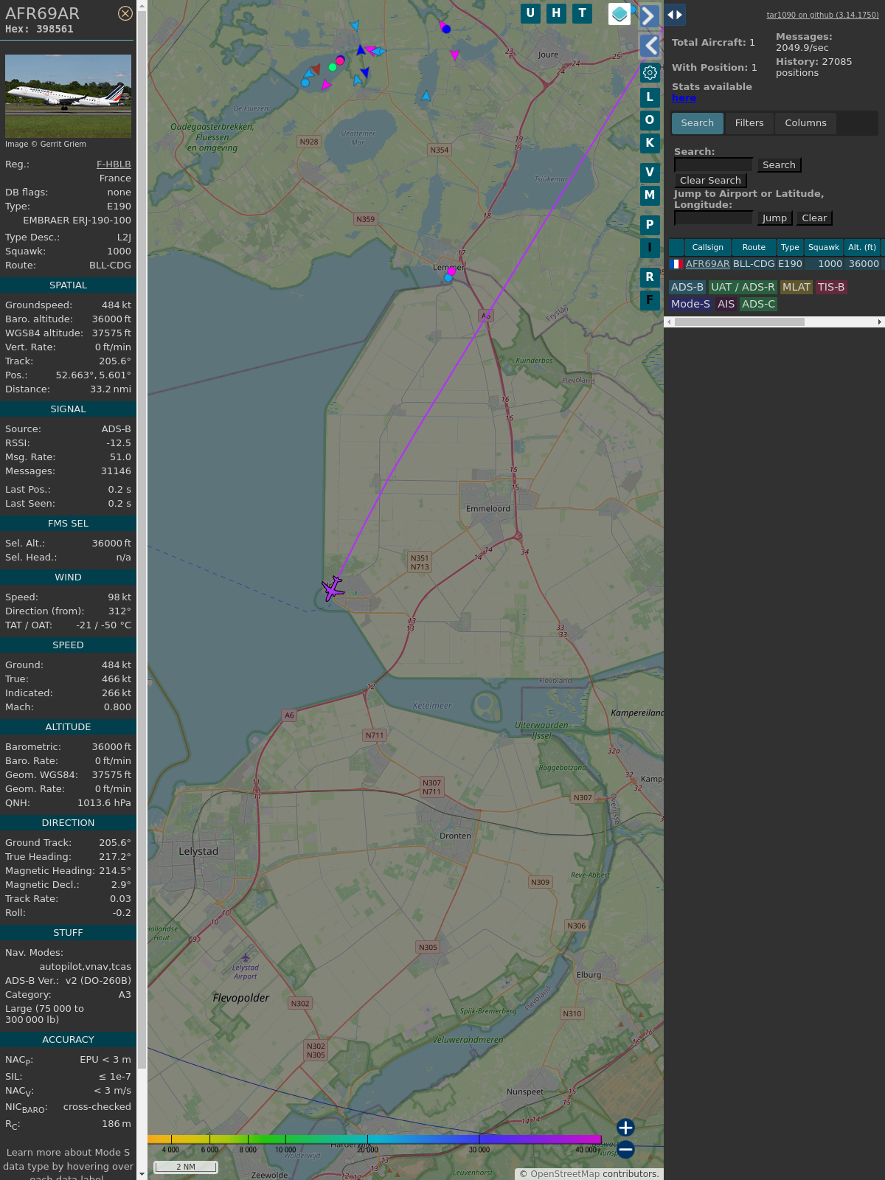The height and width of the screenshot is (1180, 885).
Task: Click the 36000 altitude cell in table
Action: pos(864,263)
